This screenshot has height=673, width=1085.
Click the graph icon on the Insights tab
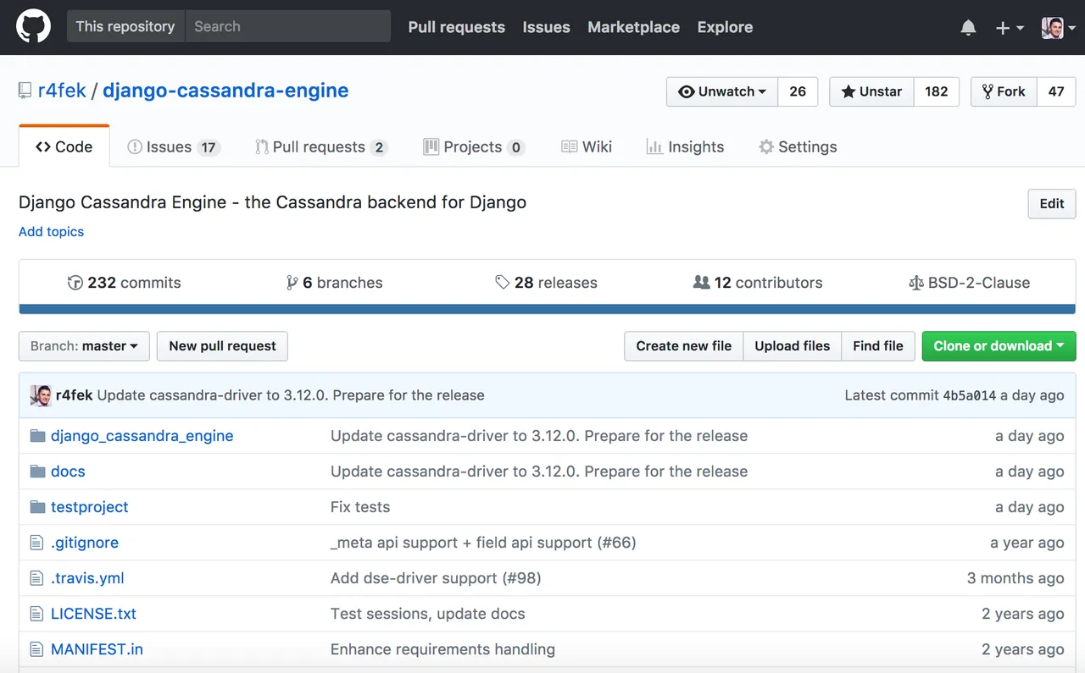pyautogui.click(x=654, y=146)
